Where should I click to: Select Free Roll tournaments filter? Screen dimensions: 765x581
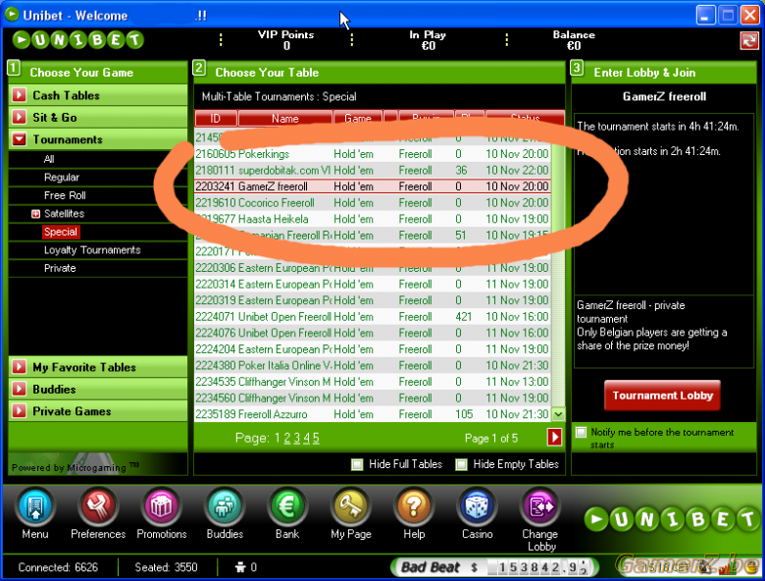[x=65, y=195]
